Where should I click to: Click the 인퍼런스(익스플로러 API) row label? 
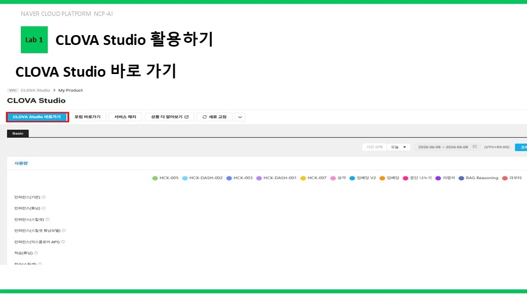click(x=37, y=242)
